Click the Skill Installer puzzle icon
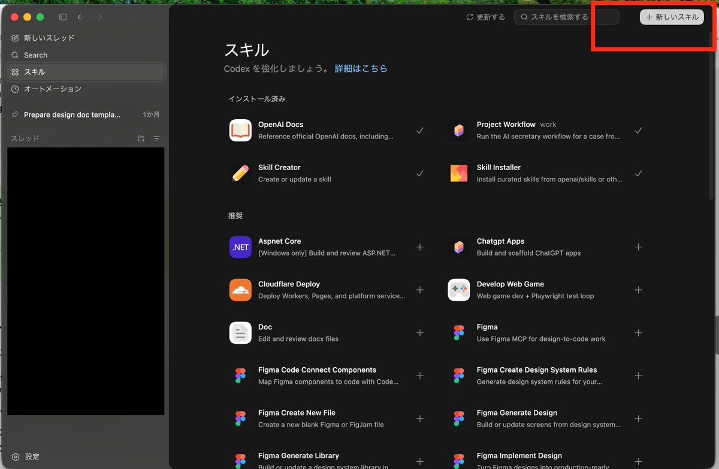The width and height of the screenshot is (719, 469). point(459,173)
